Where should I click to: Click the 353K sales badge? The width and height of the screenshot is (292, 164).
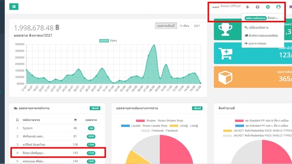pyautogui.click(x=91, y=136)
